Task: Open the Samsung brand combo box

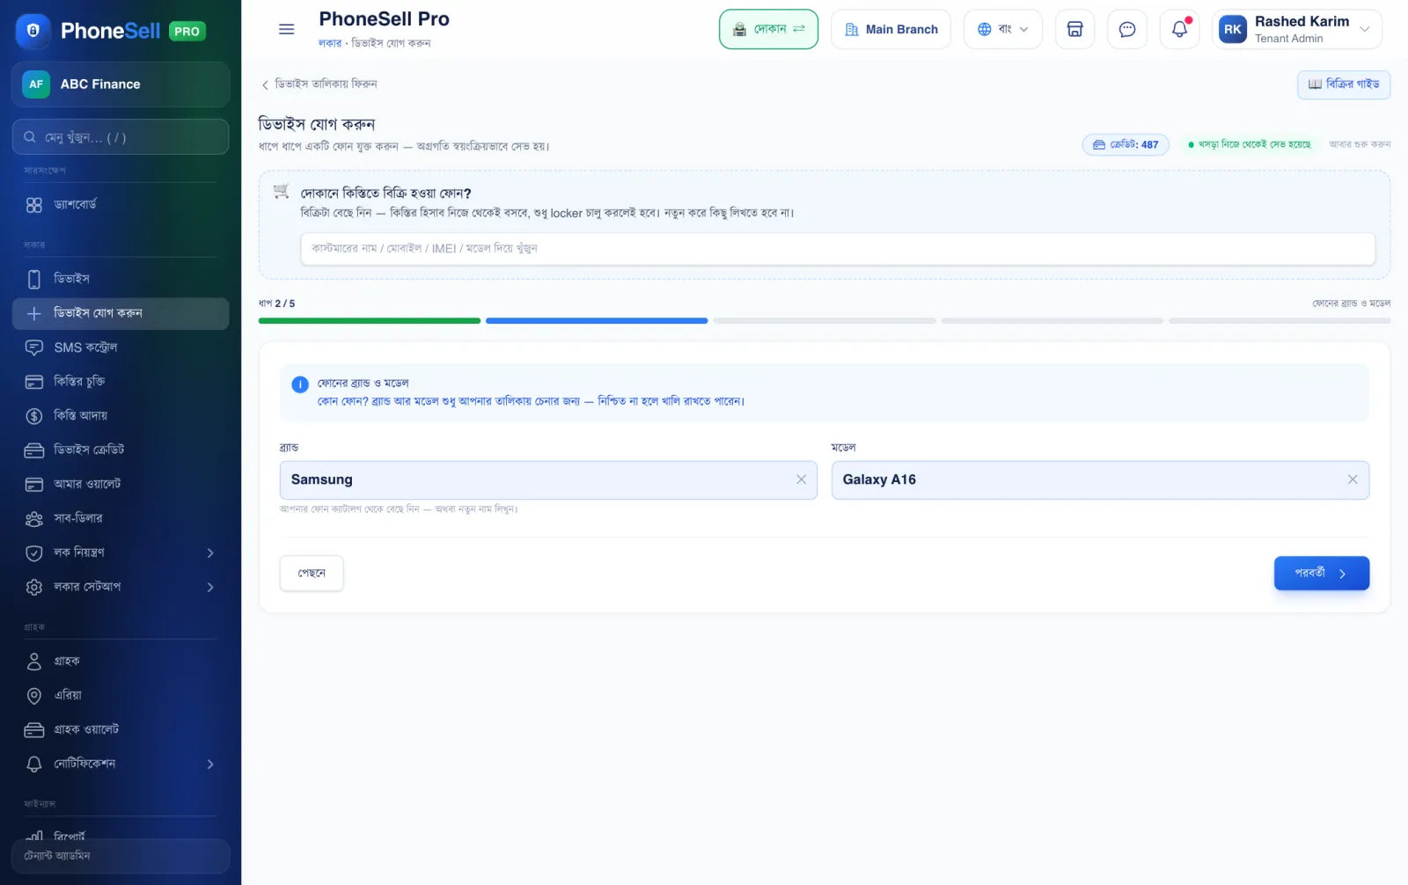Action: (547, 480)
